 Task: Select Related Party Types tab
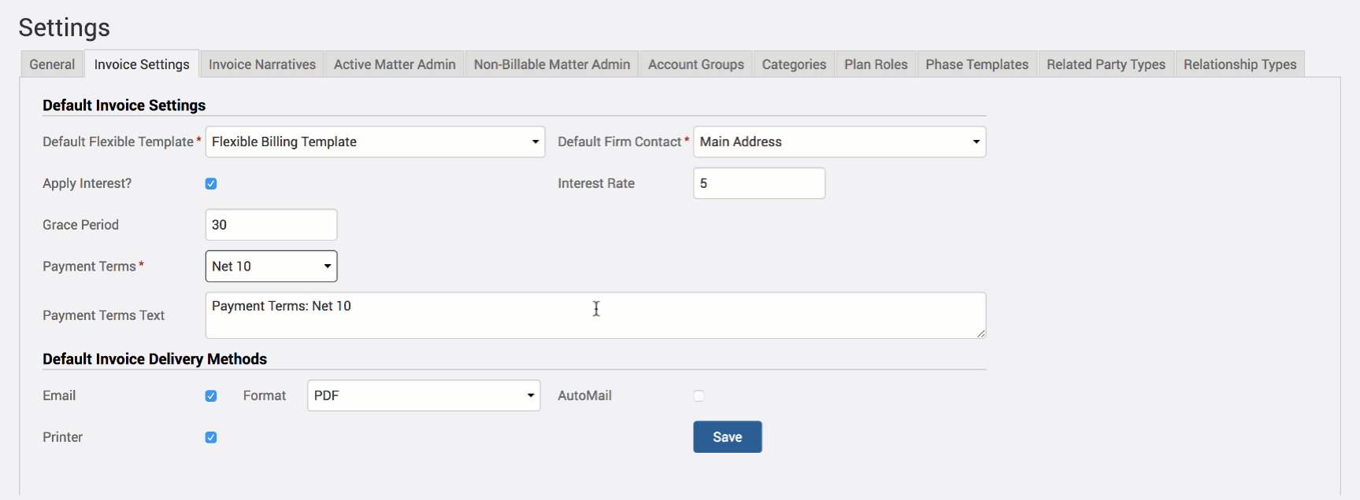1106,64
